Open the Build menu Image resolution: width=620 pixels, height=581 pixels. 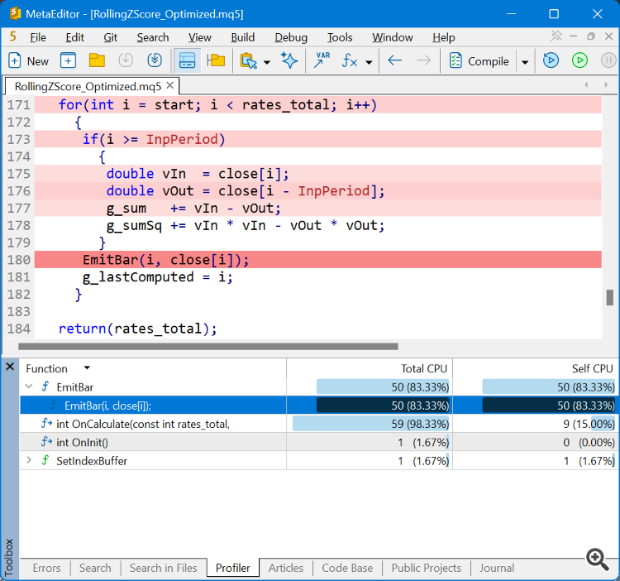click(243, 37)
